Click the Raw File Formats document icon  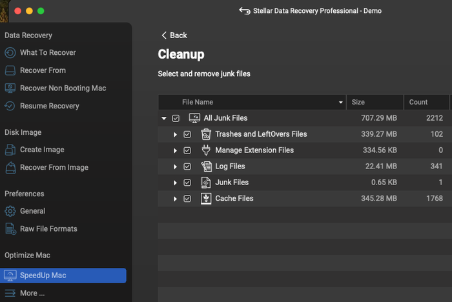(11, 229)
